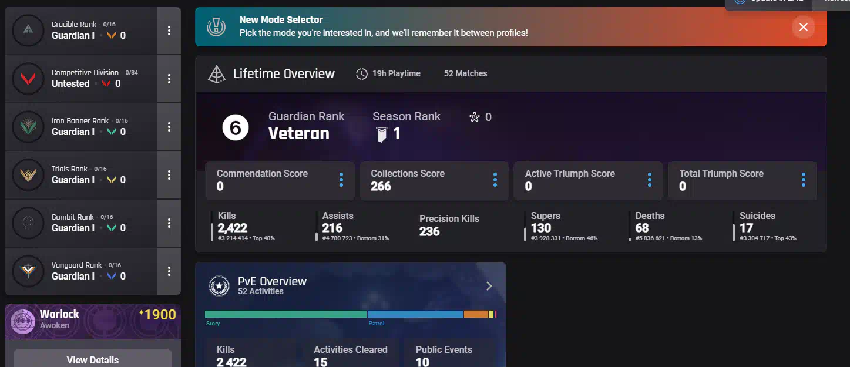Click the Iron Banner Rank emblem icon
Viewport: 850px width, 367px height.
pyautogui.click(x=28, y=127)
